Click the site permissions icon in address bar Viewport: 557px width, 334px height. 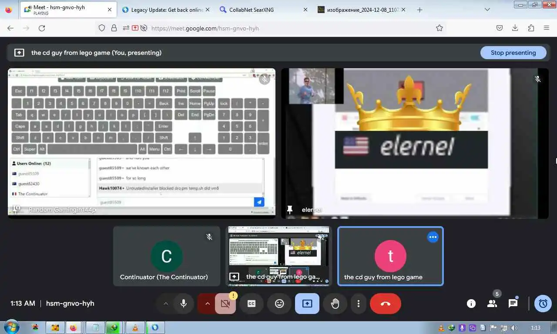[x=126, y=28]
